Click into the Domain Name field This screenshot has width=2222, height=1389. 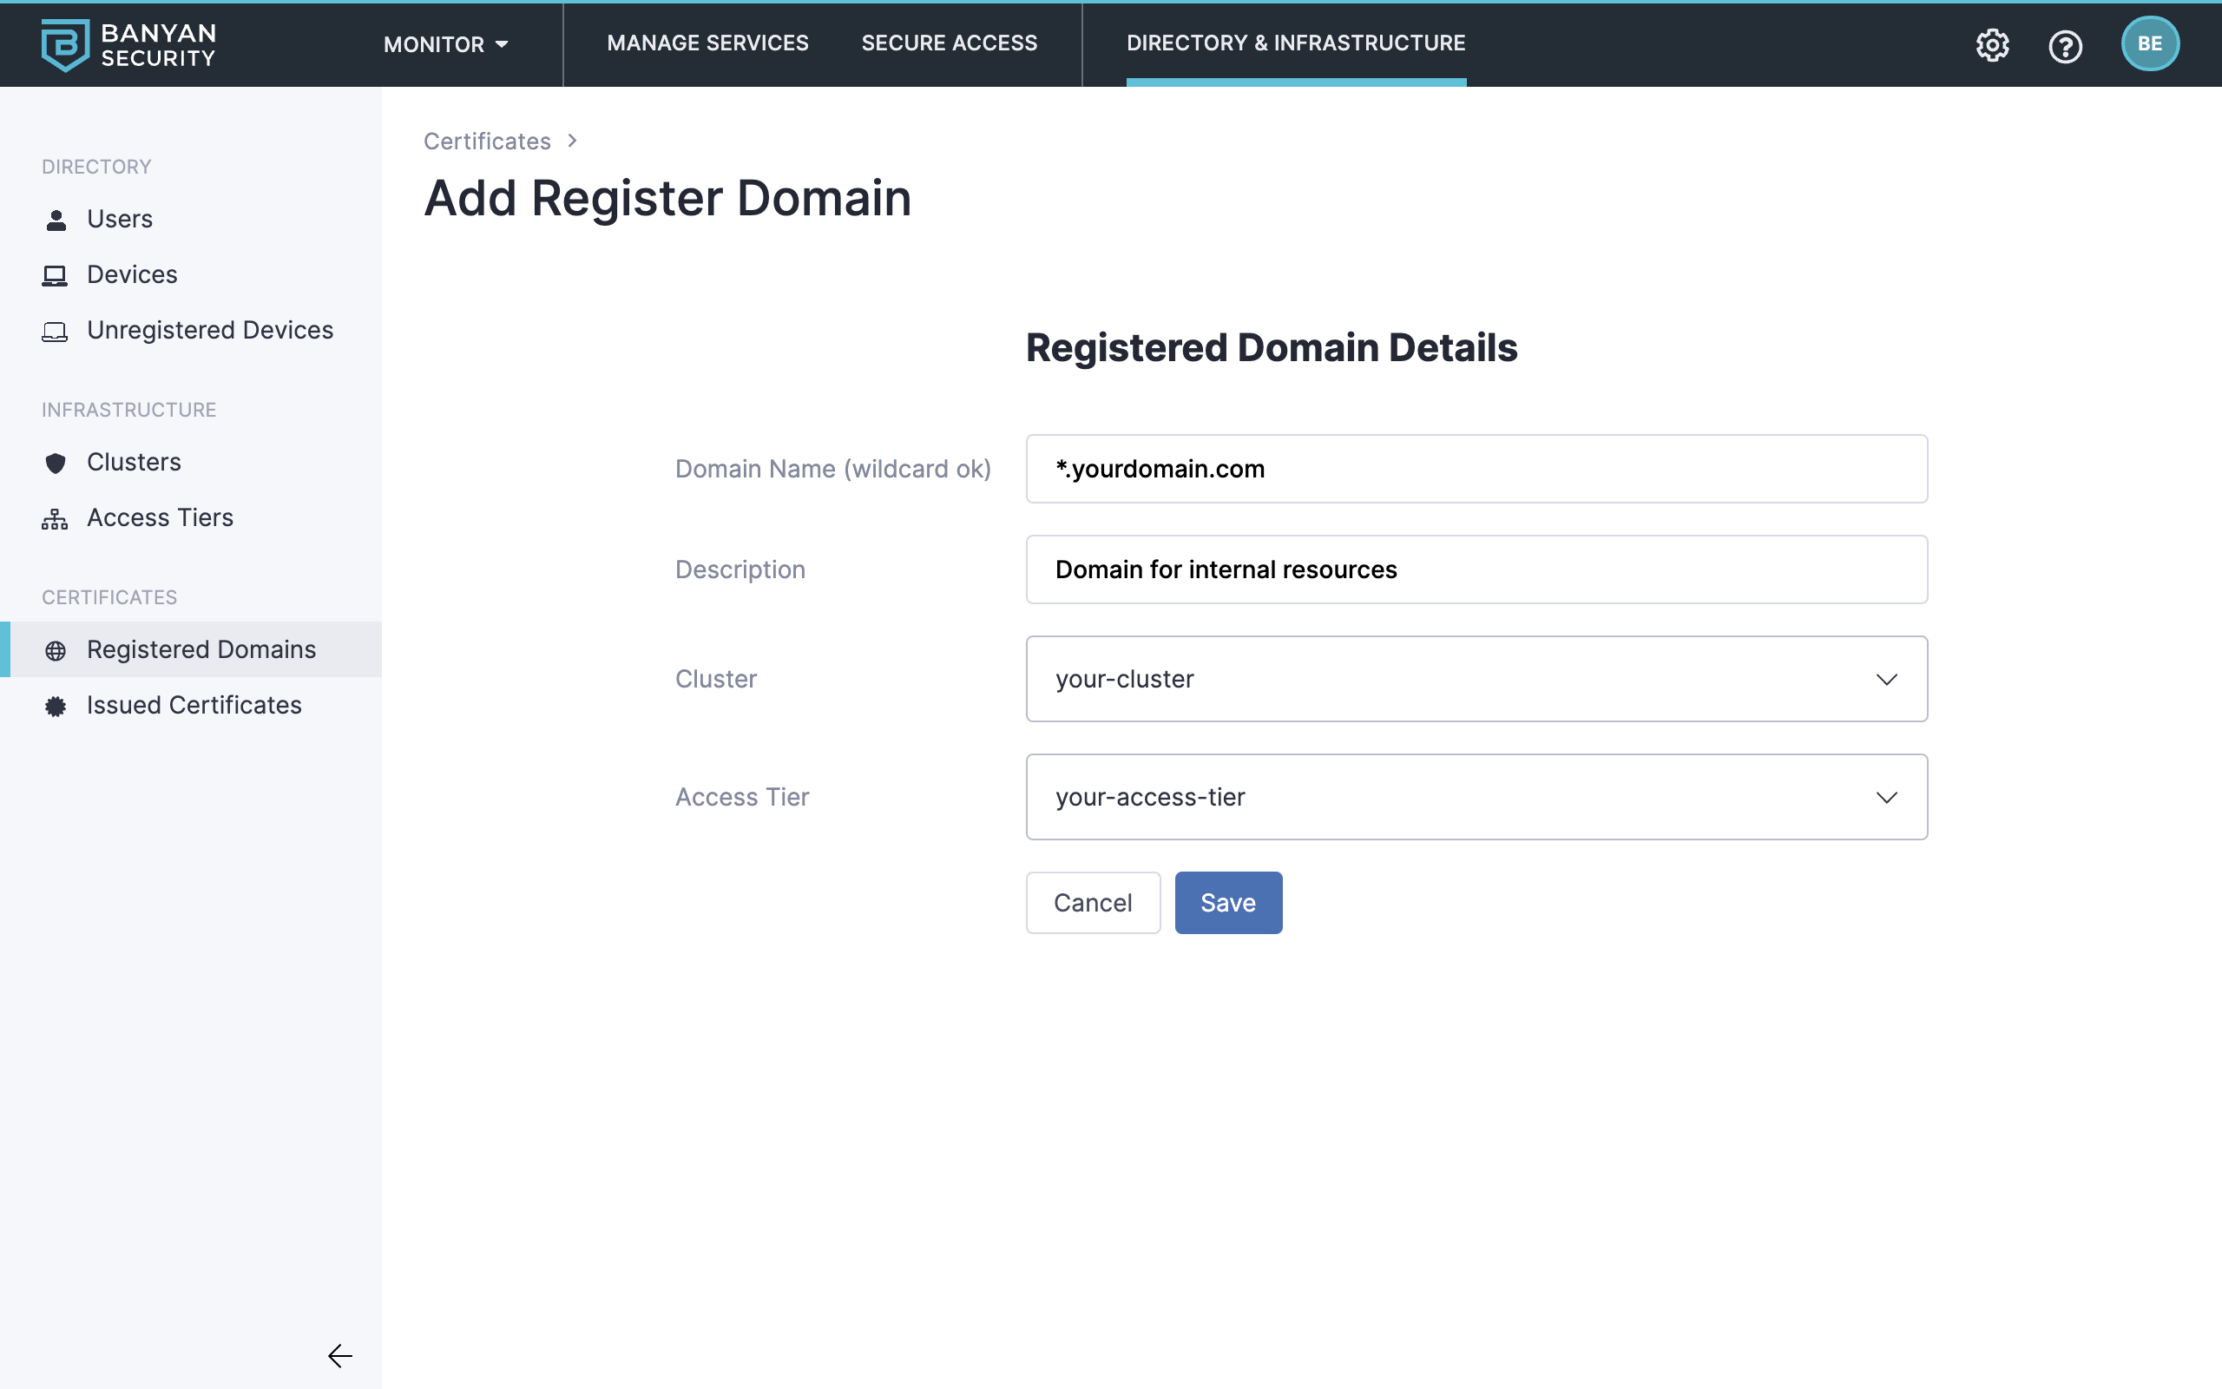click(x=1476, y=469)
